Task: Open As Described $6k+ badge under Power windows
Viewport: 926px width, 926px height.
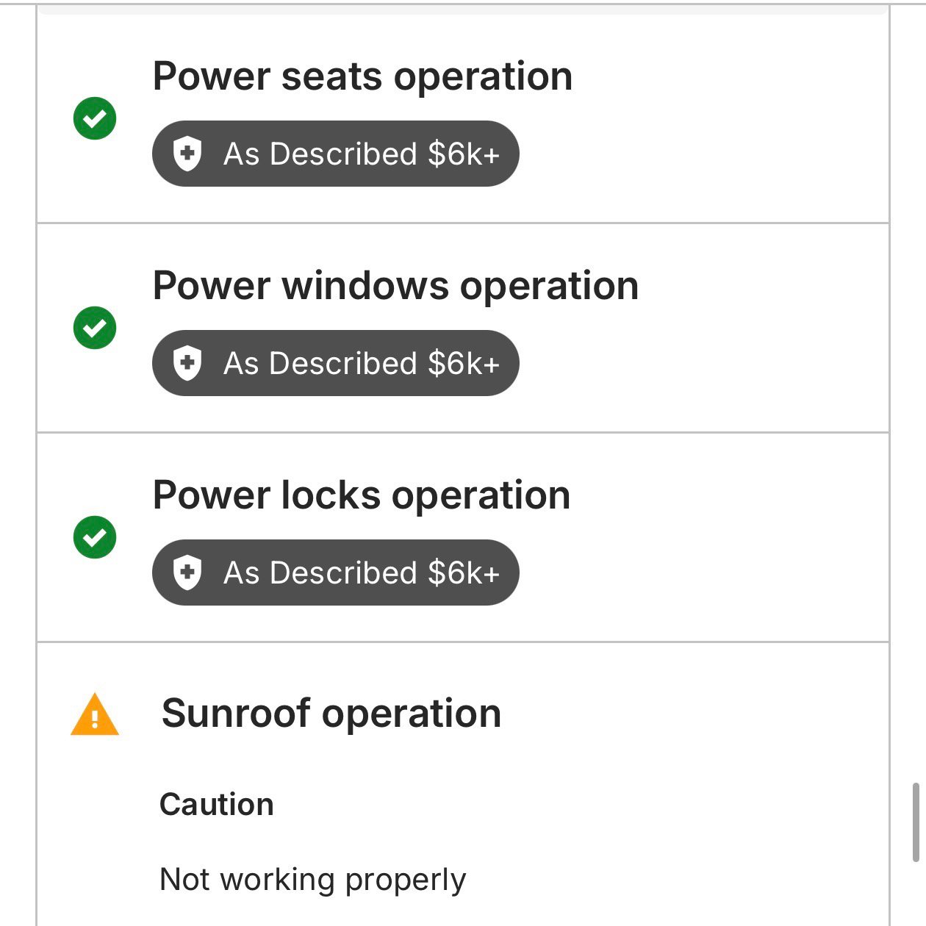Action: pyautogui.click(x=336, y=363)
